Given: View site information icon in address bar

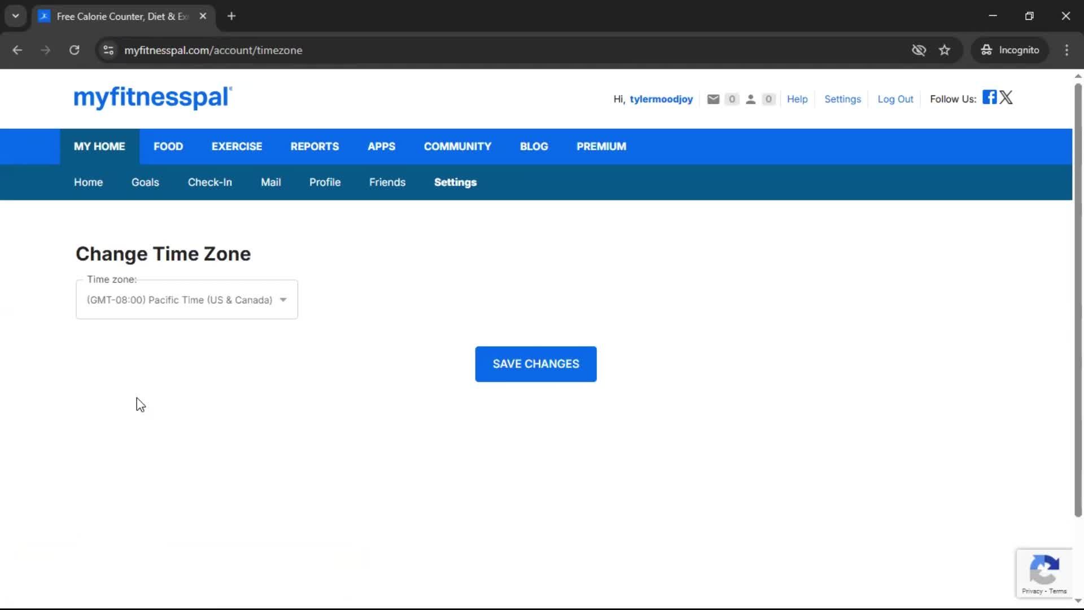Looking at the screenshot, I should [x=108, y=50].
